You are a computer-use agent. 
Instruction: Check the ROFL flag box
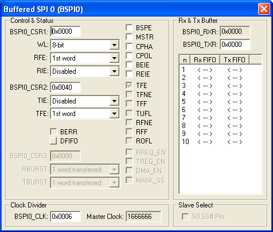pyautogui.click(x=129, y=141)
